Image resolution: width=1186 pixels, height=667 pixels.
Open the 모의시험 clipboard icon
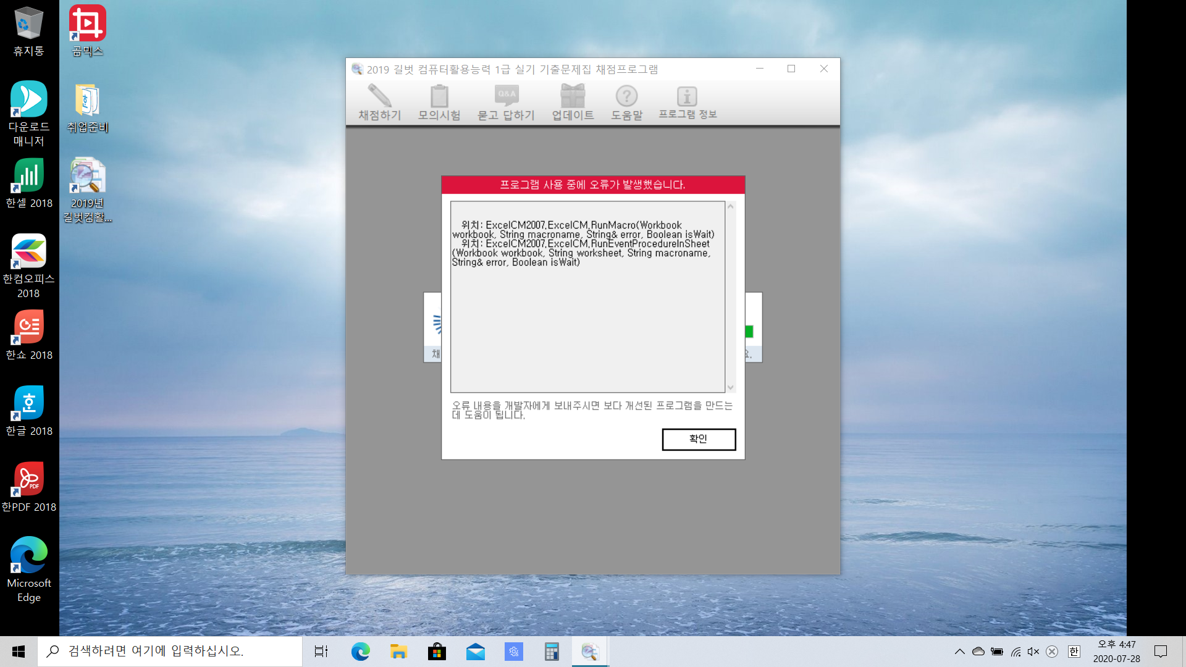click(439, 103)
